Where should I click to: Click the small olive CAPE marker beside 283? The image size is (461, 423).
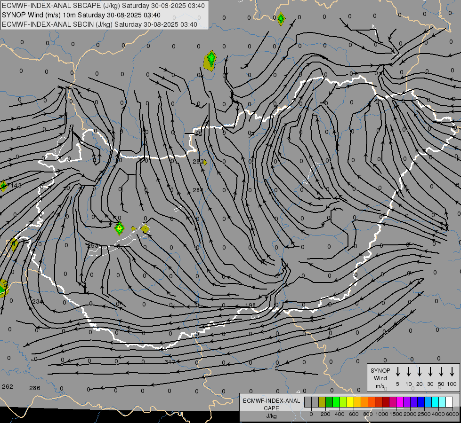coord(205,162)
